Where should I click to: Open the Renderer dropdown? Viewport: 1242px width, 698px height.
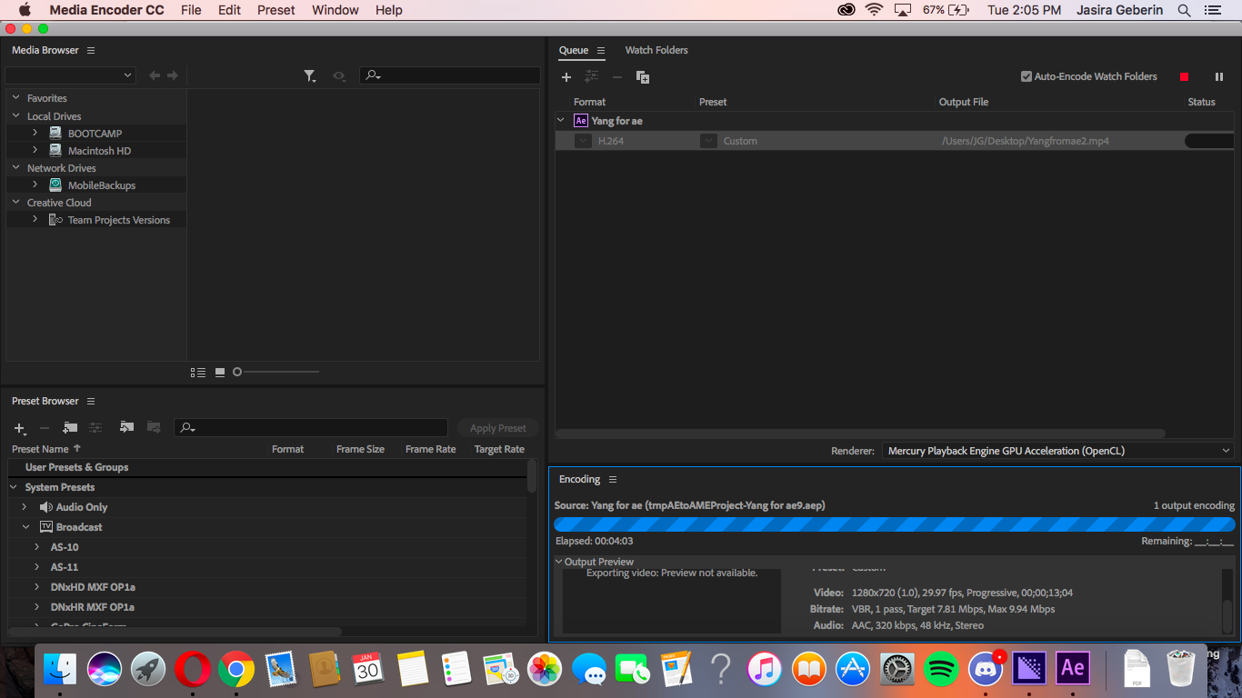[x=1058, y=451]
